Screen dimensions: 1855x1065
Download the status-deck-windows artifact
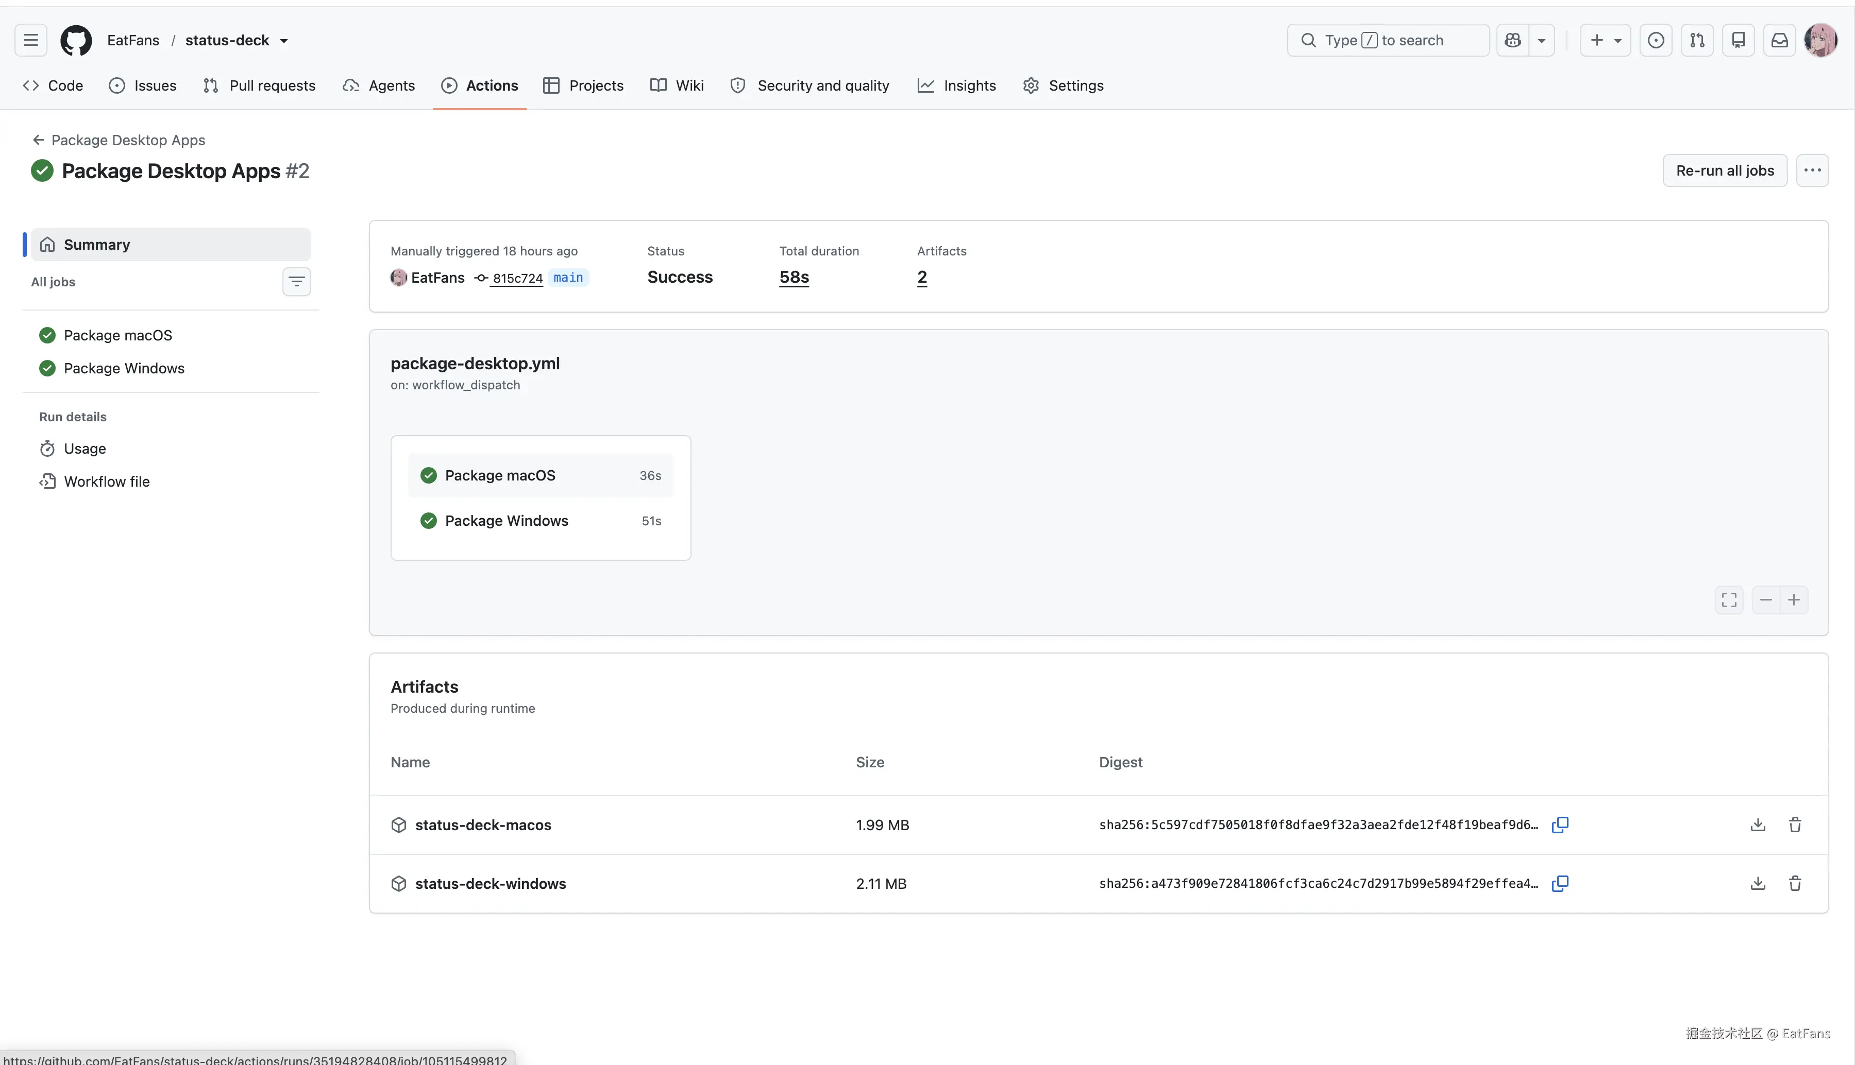coord(1758,883)
